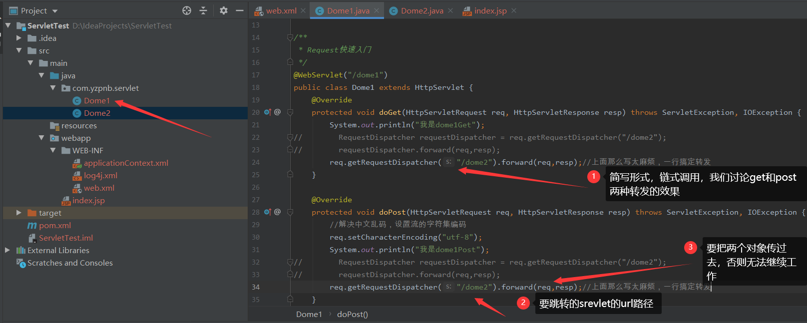Close the Dome2.java tab
The width and height of the screenshot is (807, 323).
pyautogui.click(x=450, y=10)
